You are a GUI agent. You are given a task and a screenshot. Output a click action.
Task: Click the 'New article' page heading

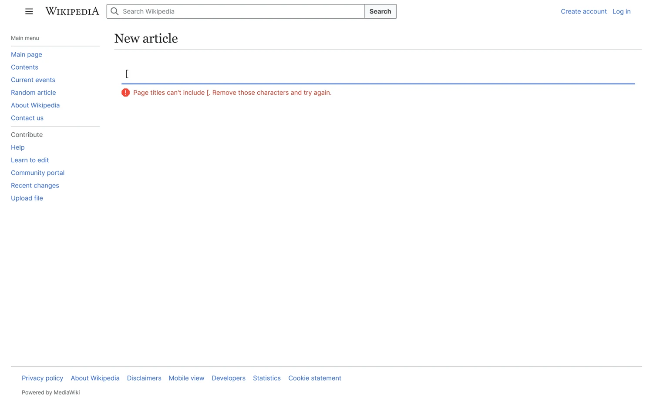146,38
